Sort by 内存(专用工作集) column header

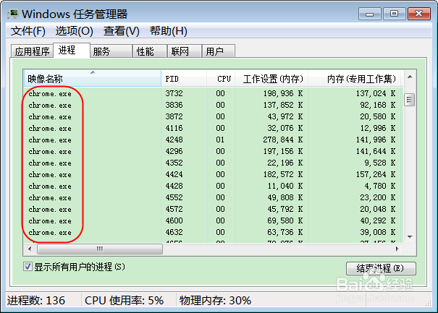point(355,79)
